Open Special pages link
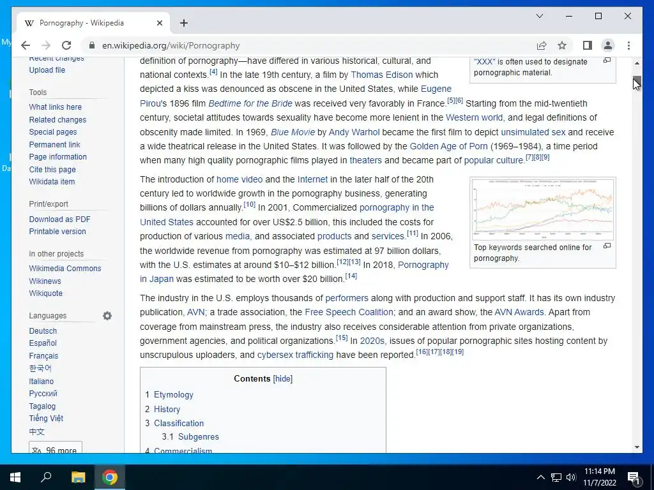This screenshot has height=490, width=654. point(53,131)
